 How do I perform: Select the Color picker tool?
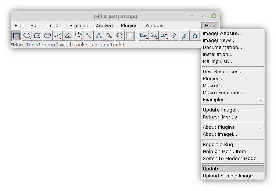130,36
